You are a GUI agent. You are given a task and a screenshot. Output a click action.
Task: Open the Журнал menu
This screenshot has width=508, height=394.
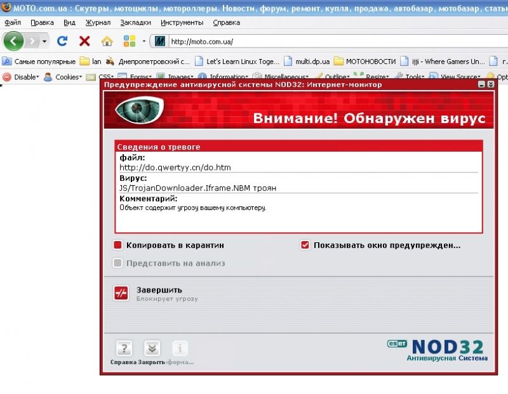tap(98, 22)
